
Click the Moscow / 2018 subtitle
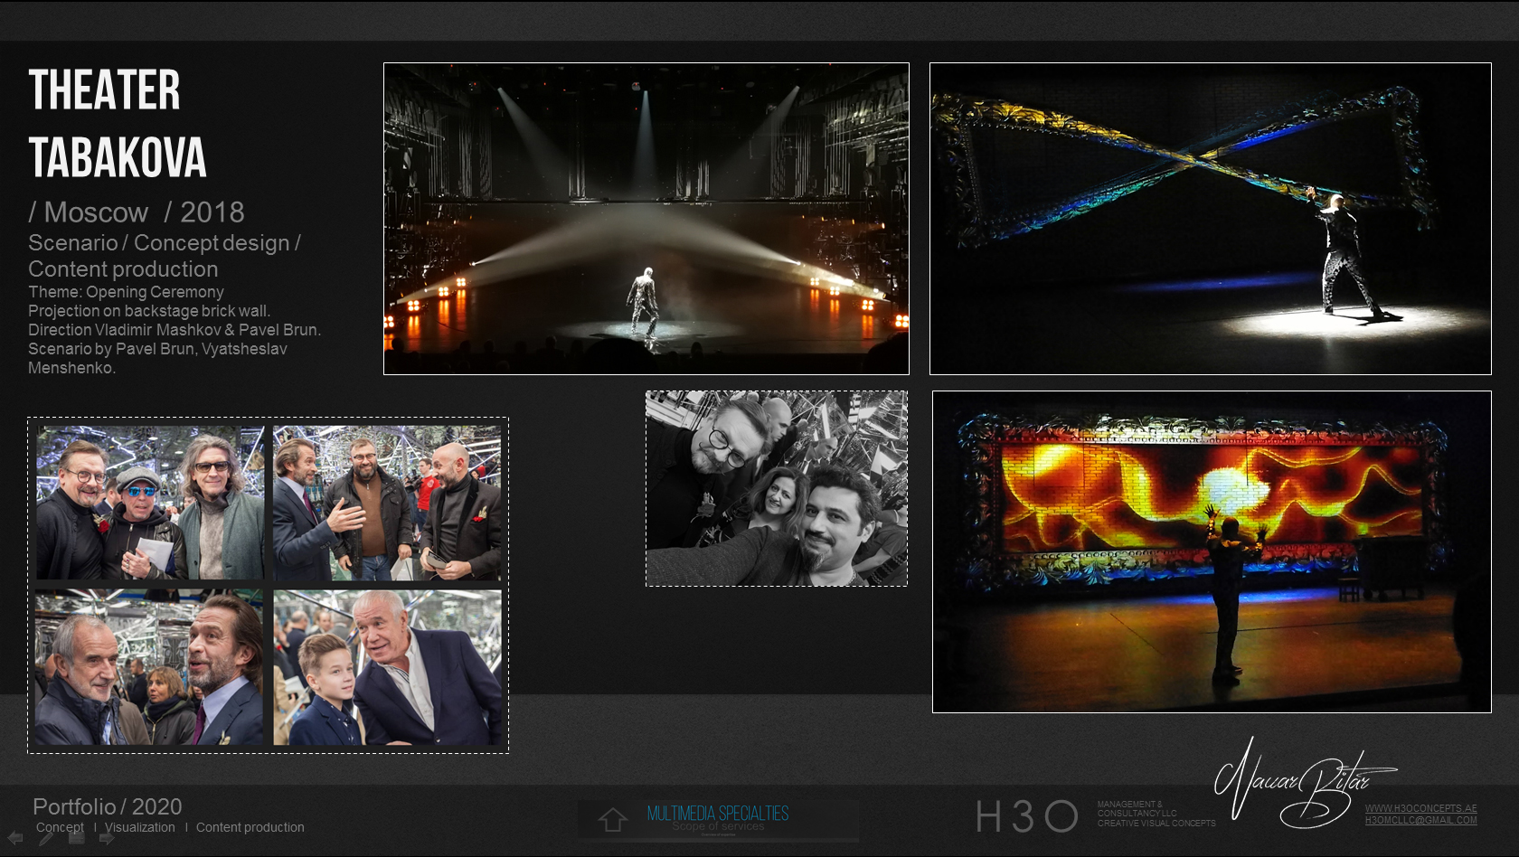(137, 212)
